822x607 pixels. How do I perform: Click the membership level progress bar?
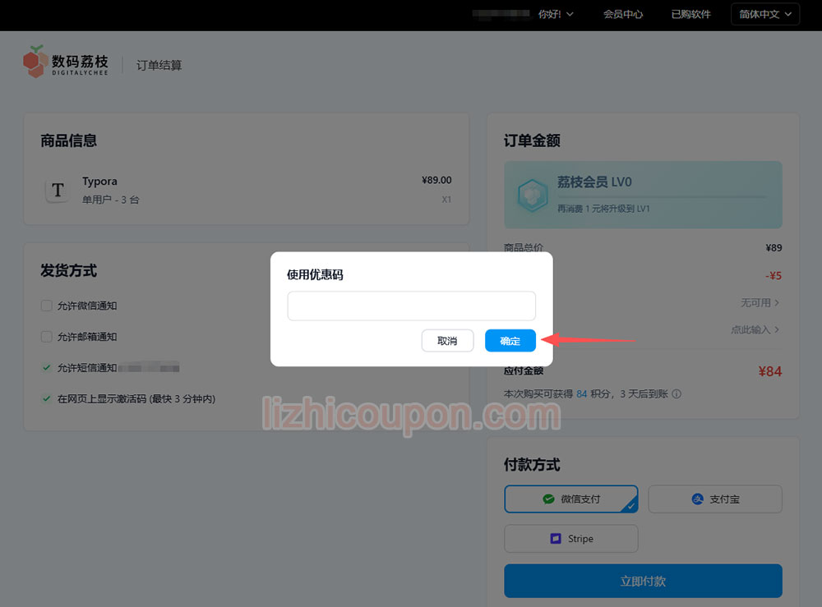(x=662, y=197)
